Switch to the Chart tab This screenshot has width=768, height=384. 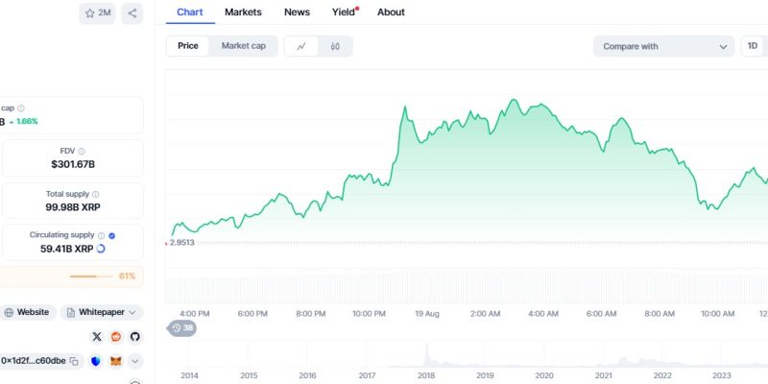190,12
